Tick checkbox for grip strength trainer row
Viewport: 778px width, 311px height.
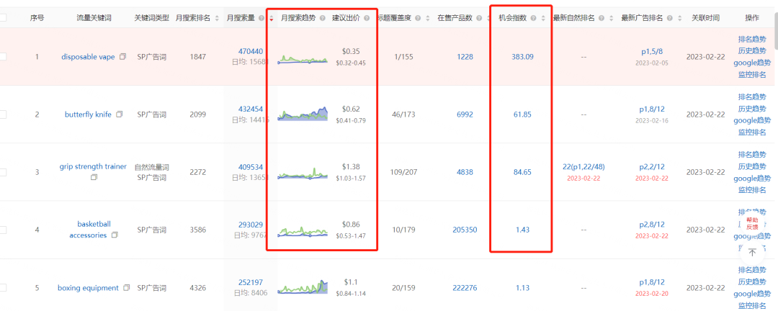(3, 172)
